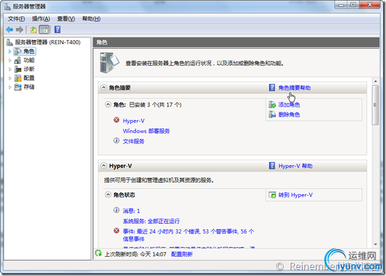Click the 配置 tree node icon

[18, 78]
